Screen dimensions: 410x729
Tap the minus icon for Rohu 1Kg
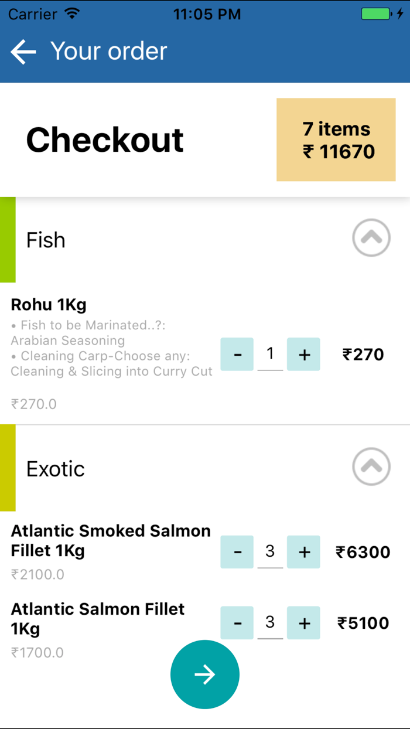coord(237,354)
